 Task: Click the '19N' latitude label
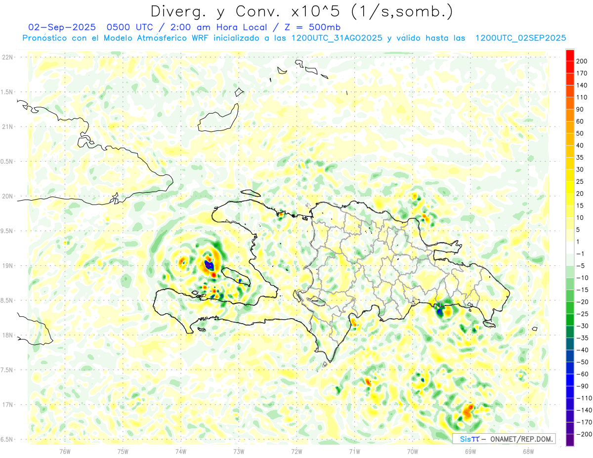point(7,266)
